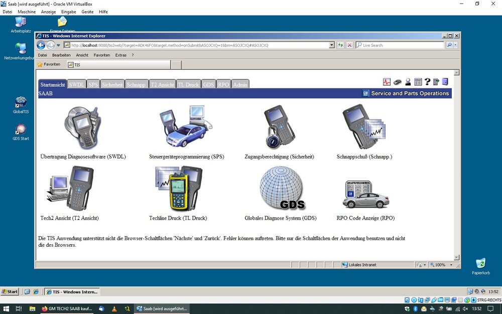Open the GDS globe icon
This screenshot has width=502, height=314.
click(x=282, y=188)
